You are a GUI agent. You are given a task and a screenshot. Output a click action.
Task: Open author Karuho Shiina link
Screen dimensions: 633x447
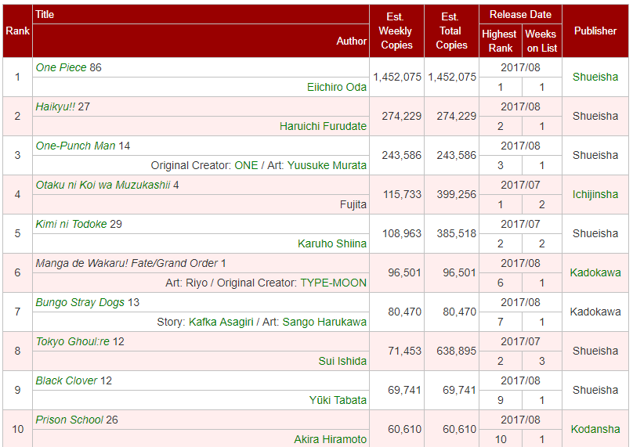[x=332, y=243]
